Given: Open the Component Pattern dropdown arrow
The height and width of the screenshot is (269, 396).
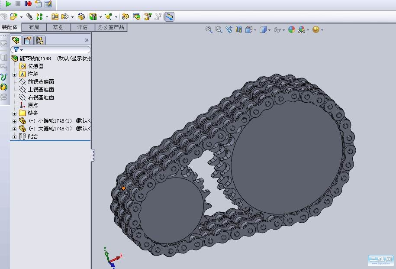Looking at the screenshot, I should tap(47, 17).
